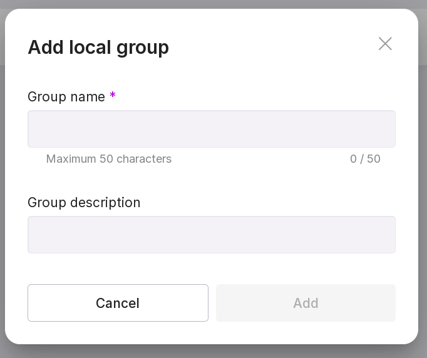Click the "Add local group" dialog title
Viewport: 427px width, 358px height.
pos(98,47)
